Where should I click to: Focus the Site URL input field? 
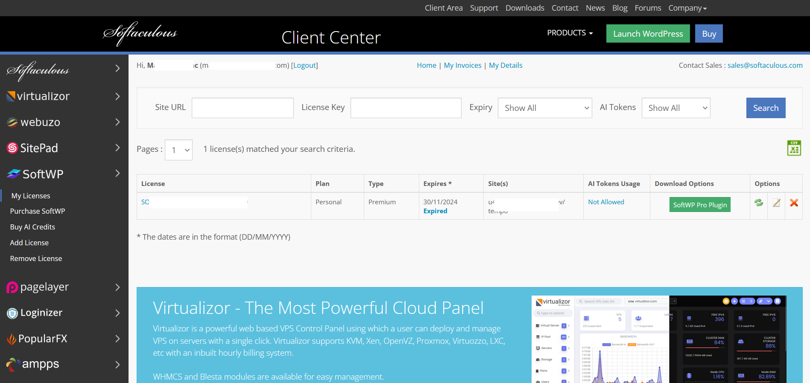pyautogui.click(x=243, y=108)
